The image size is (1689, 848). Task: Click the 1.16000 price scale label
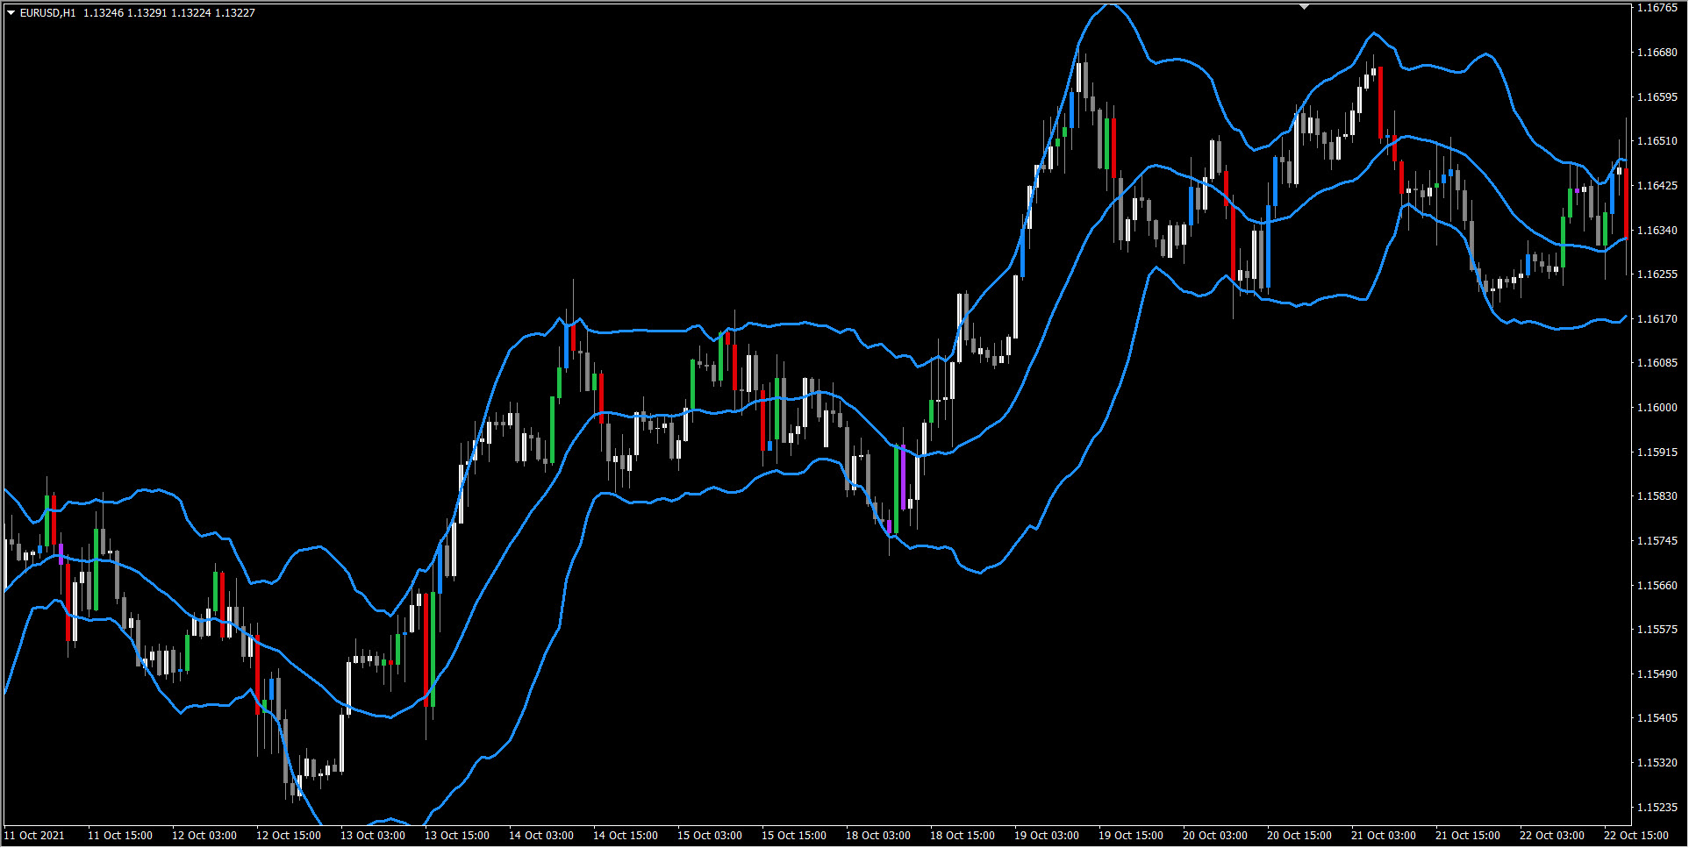coord(1657,408)
